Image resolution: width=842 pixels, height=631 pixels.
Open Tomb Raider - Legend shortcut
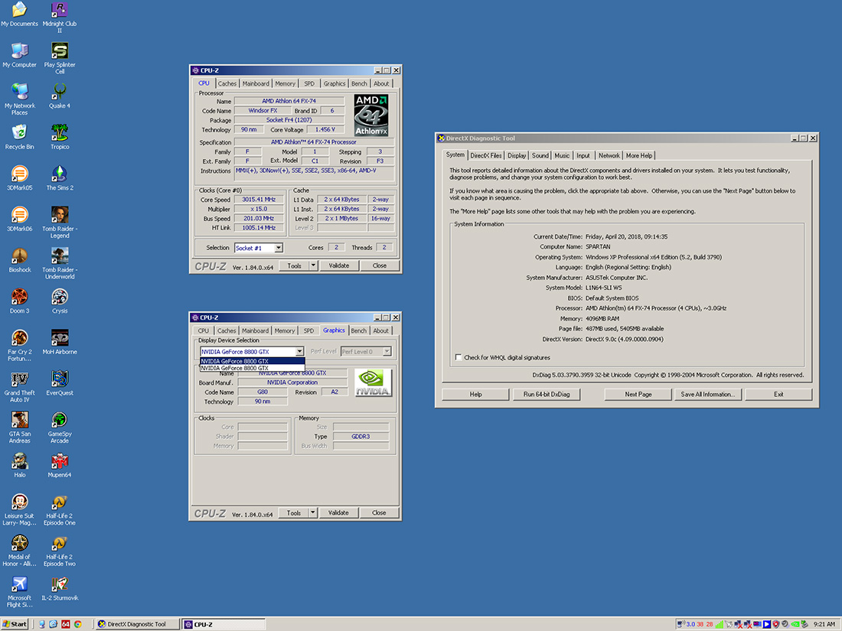pyautogui.click(x=60, y=222)
